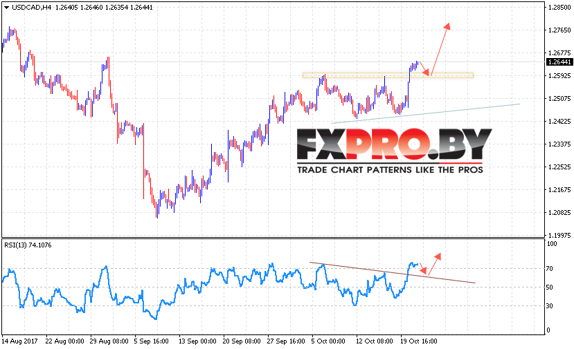Click time axis label 20 Sep 08:00
The width and height of the screenshot is (574, 349).
[x=242, y=341]
